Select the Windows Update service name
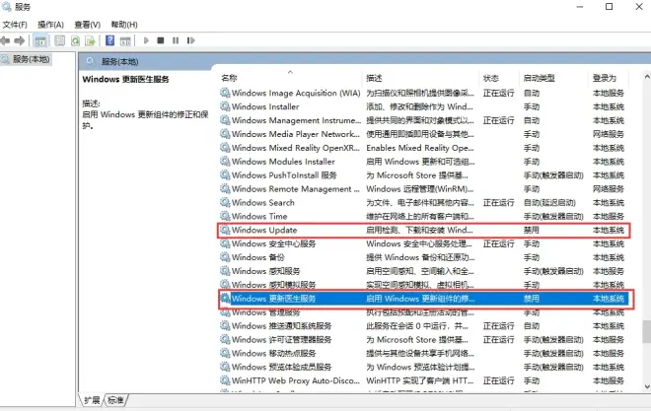Viewport: 651px width, 411px height. [x=264, y=230]
